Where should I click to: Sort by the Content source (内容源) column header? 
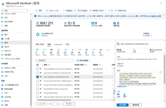(x=81, y=65)
